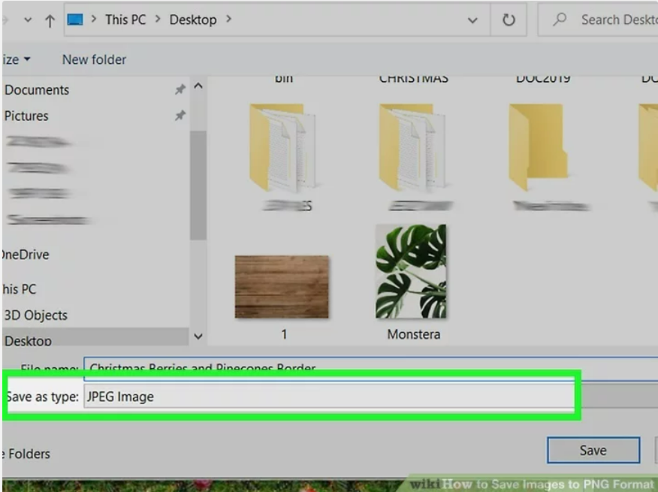This screenshot has width=658, height=492.
Task: Select Desktop in the navigation pane
Action: pyautogui.click(x=29, y=340)
